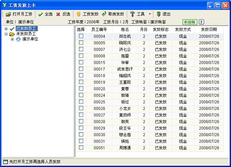Expand the 已发放员工 tree node

6,29
